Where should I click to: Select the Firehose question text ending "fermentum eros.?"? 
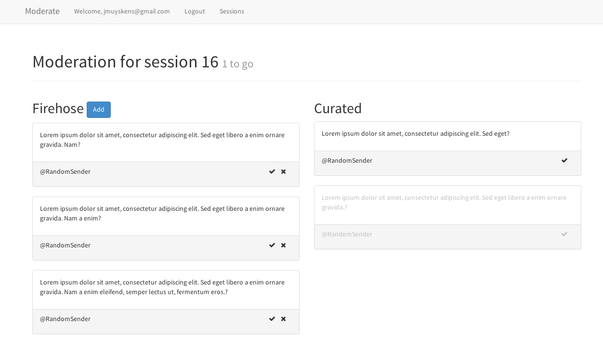pos(162,287)
